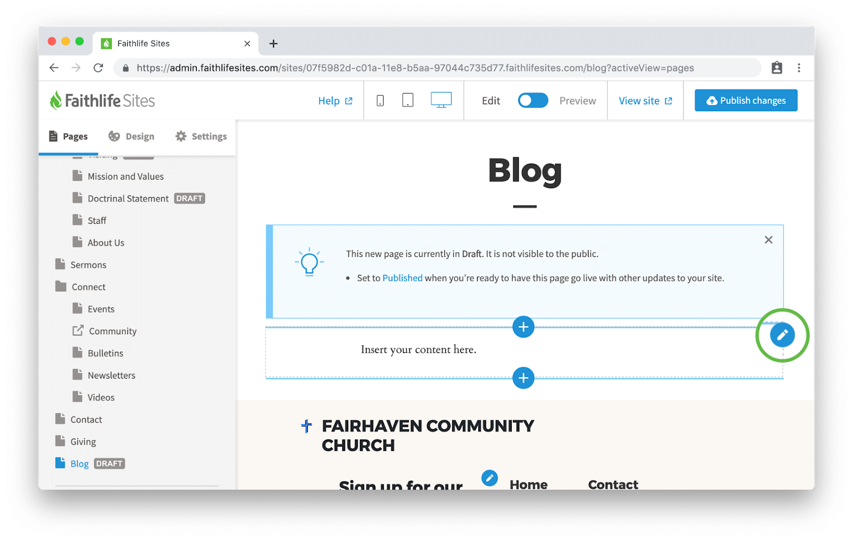Screen dimensions: 853x541
Task: Click the Faithlife Sites logo
Action: click(102, 100)
